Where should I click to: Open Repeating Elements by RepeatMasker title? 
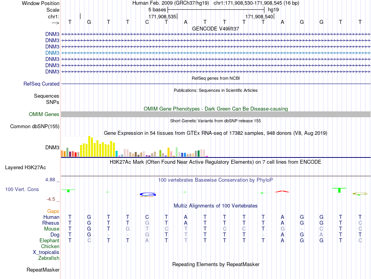click(216, 264)
